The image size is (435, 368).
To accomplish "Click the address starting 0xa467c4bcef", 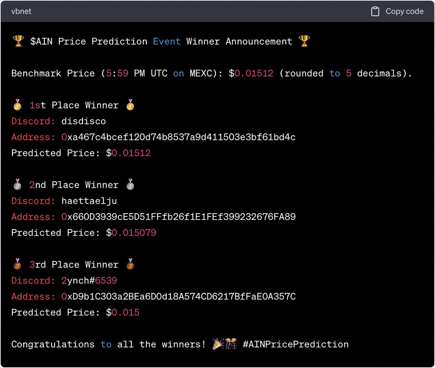I will pos(178,137).
